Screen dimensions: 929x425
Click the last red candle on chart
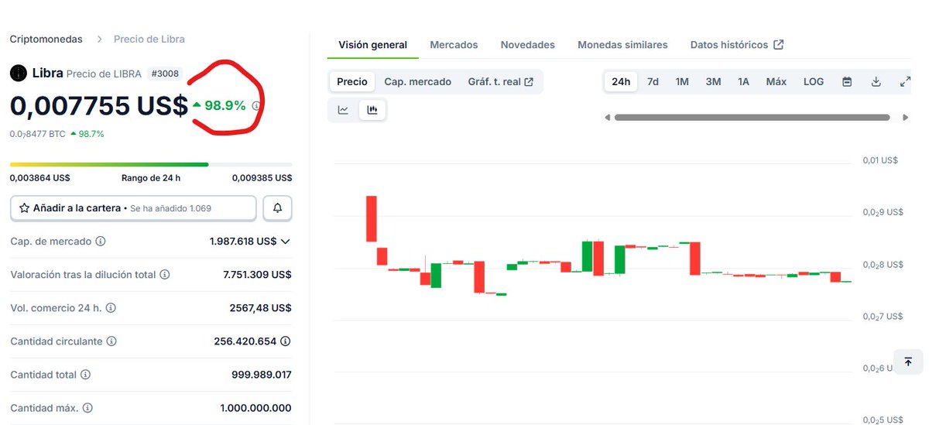[x=835, y=276]
